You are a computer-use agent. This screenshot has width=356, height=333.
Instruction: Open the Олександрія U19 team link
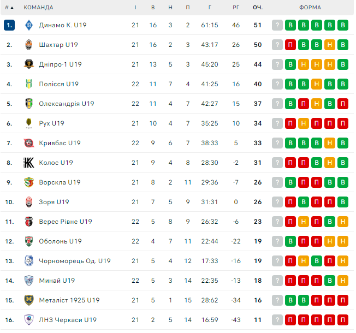[66, 104]
